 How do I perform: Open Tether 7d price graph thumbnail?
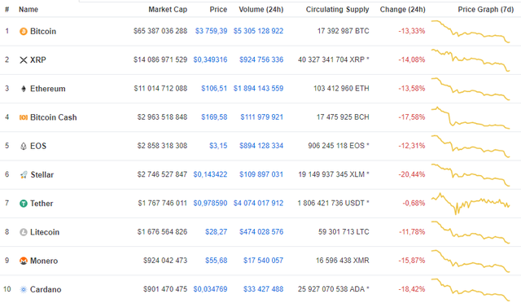pos(471,203)
